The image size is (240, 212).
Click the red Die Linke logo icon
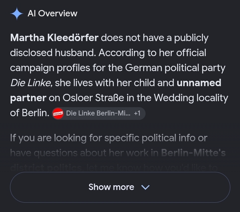pos(58,114)
